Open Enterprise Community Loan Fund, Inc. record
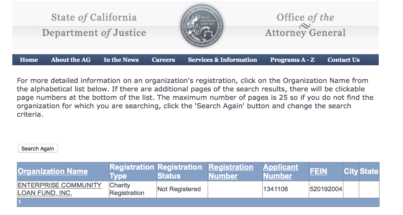 60,189
